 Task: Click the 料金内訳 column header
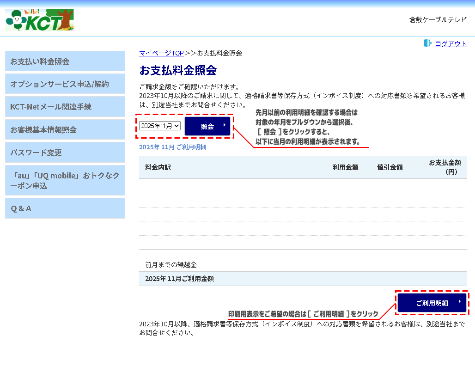pyautogui.click(x=158, y=167)
